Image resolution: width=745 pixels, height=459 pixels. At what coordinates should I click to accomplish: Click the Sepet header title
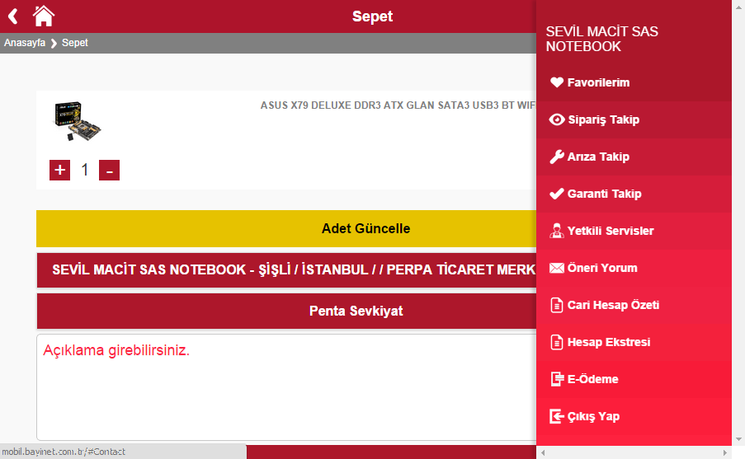373,16
